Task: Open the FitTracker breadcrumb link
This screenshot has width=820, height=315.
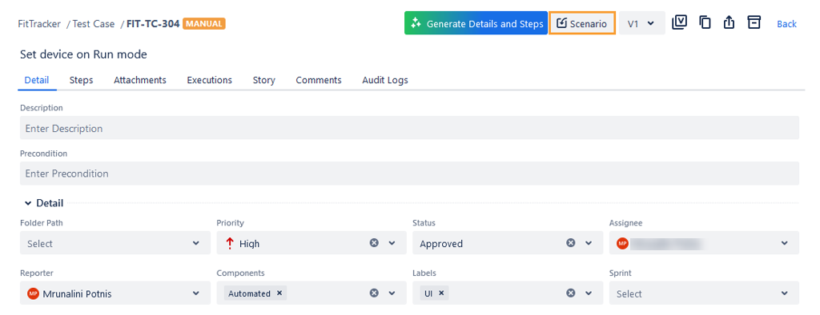Action: [x=39, y=23]
